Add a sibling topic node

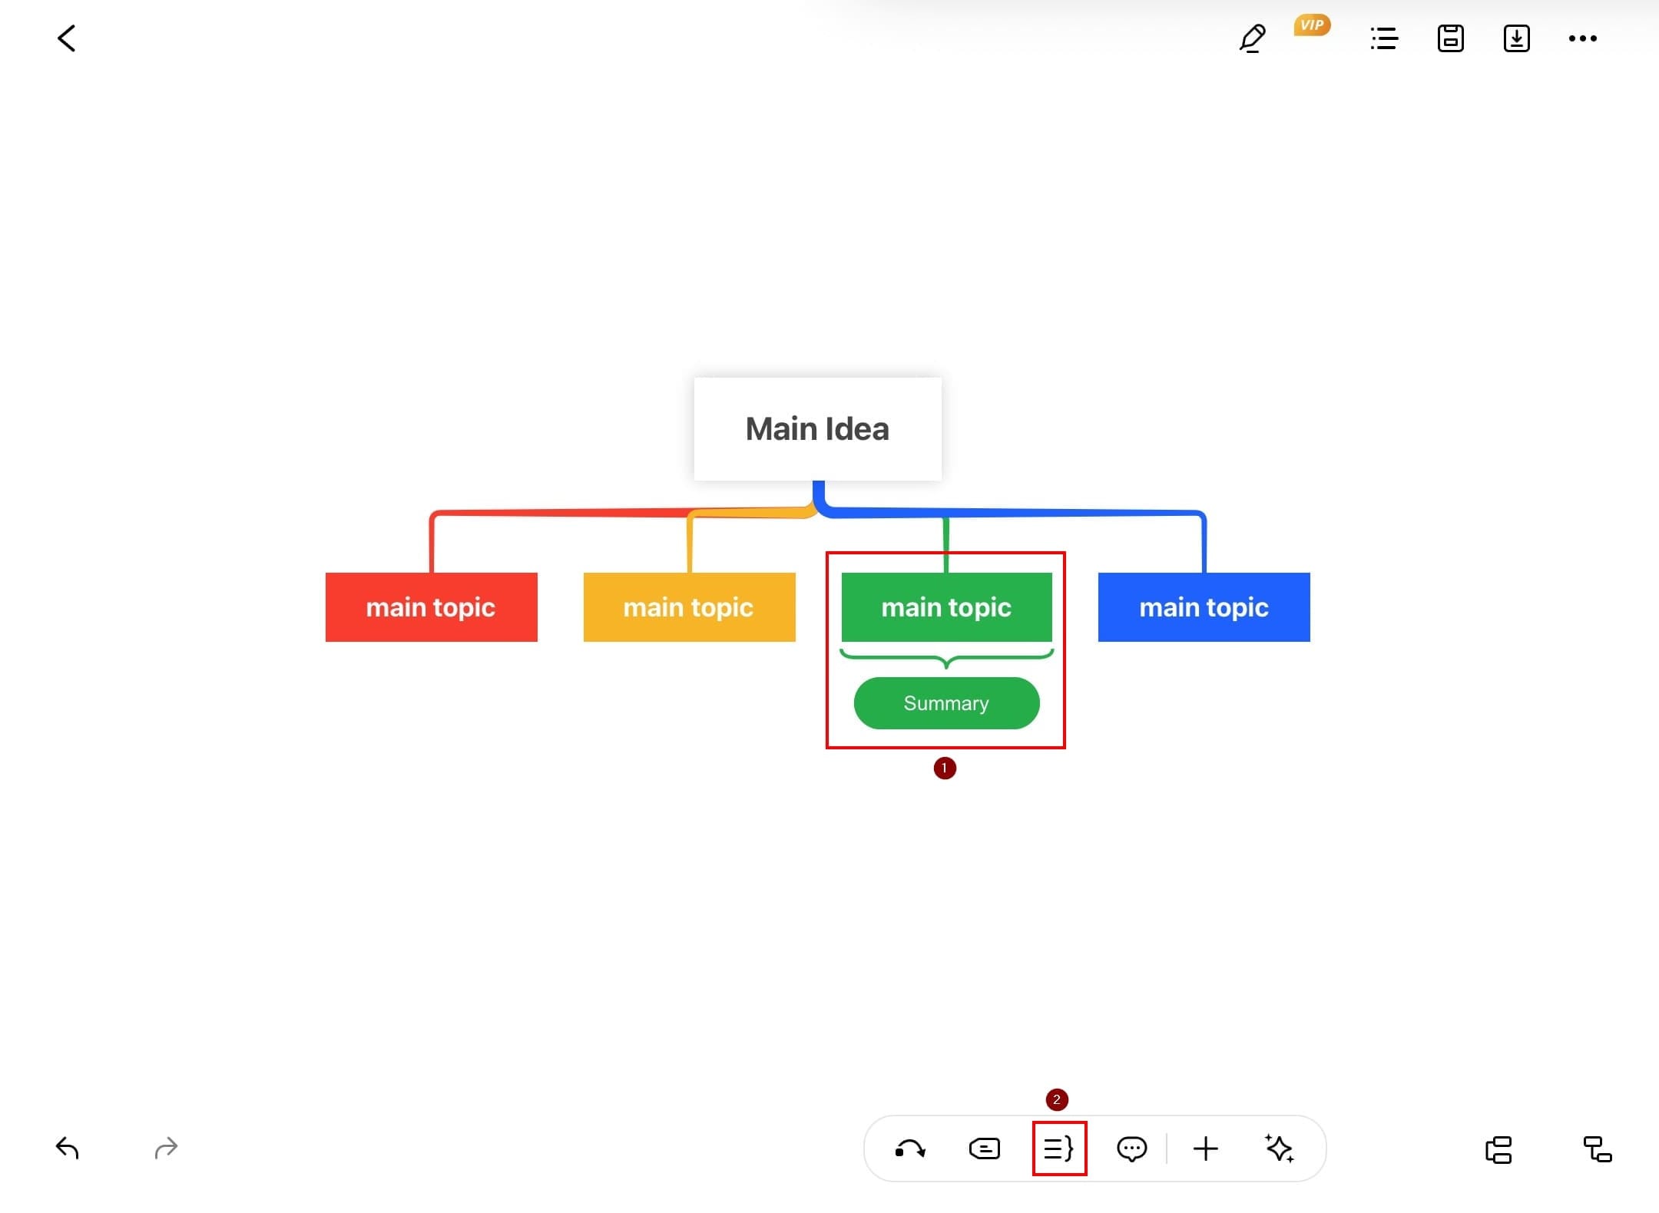(1498, 1149)
